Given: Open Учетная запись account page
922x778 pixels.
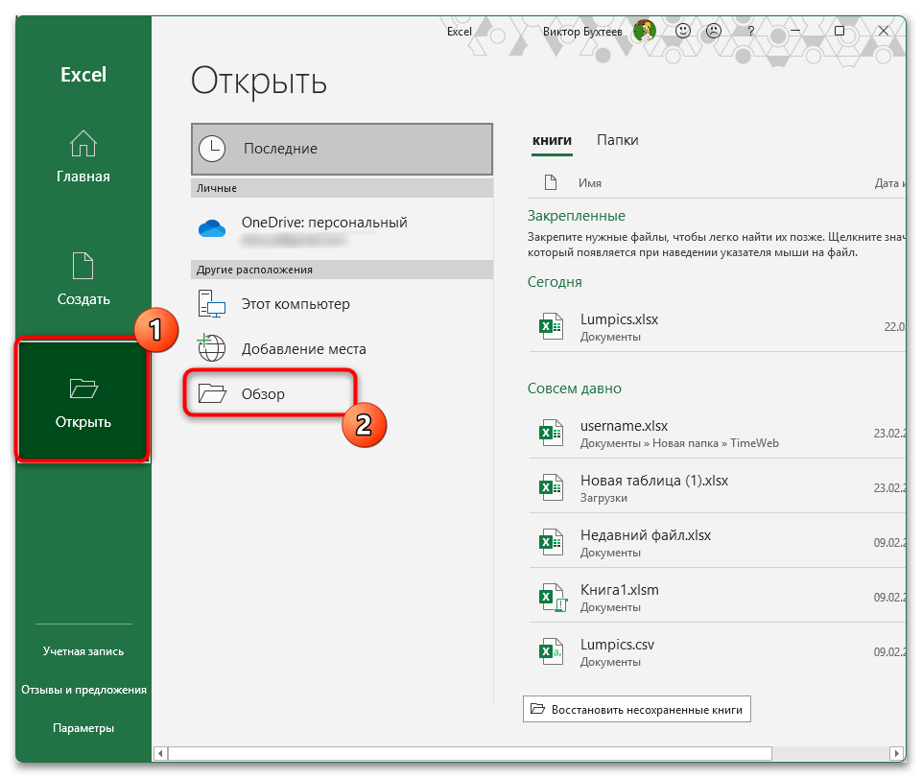Looking at the screenshot, I should pyautogui.click(x=83, y=651).
